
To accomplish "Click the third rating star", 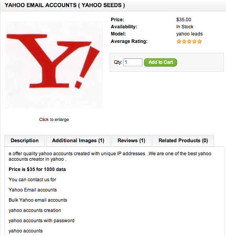I will click(189, 41).
